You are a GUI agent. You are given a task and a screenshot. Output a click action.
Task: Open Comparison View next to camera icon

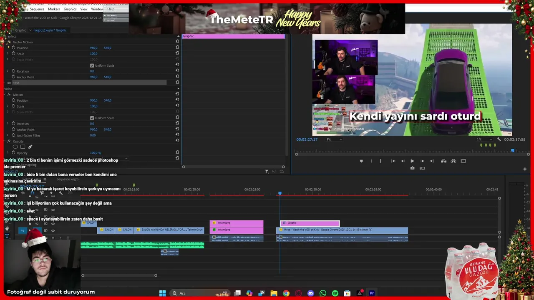(x=422, y=168)
